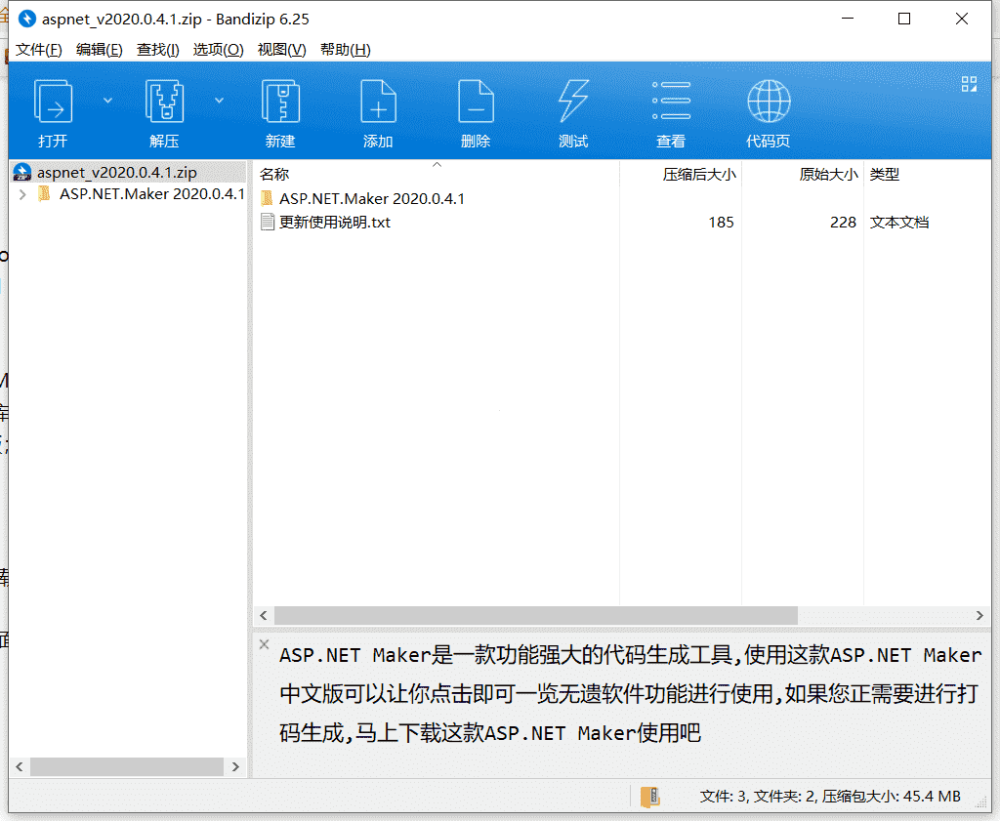Select ASP.NET.Maker 2020.0.4.1 folder in tree
This screenshot has width=1000, height=821.
coord(151,193)
